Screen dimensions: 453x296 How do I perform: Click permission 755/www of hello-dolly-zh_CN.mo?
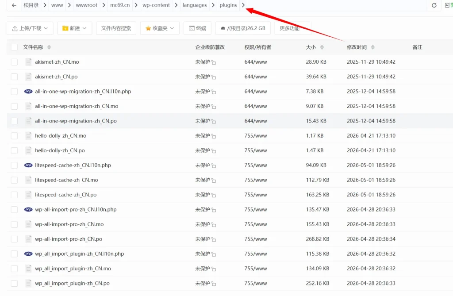click(256, 135)
